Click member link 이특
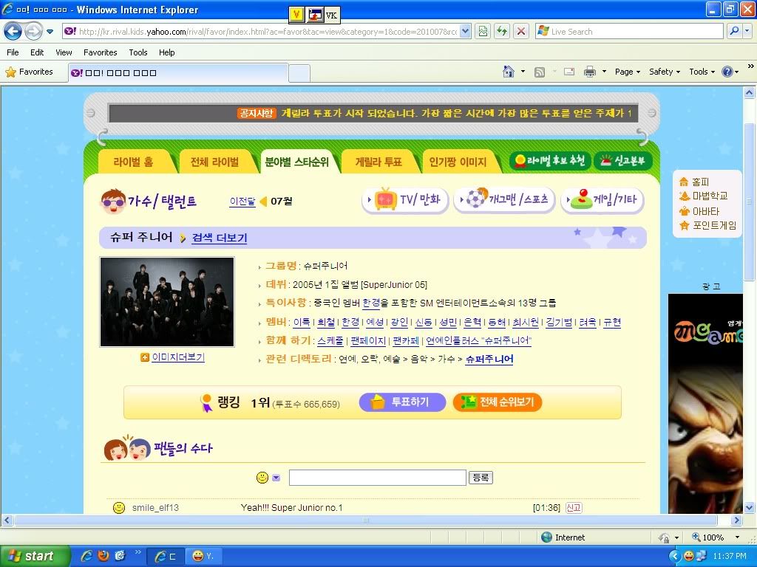Image resolution: width=757 pixels, height=567 pixels. 302,323
